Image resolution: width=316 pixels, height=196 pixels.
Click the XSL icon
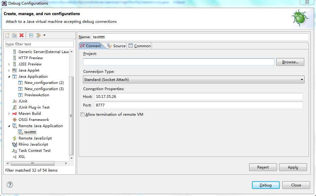point(15,157)
